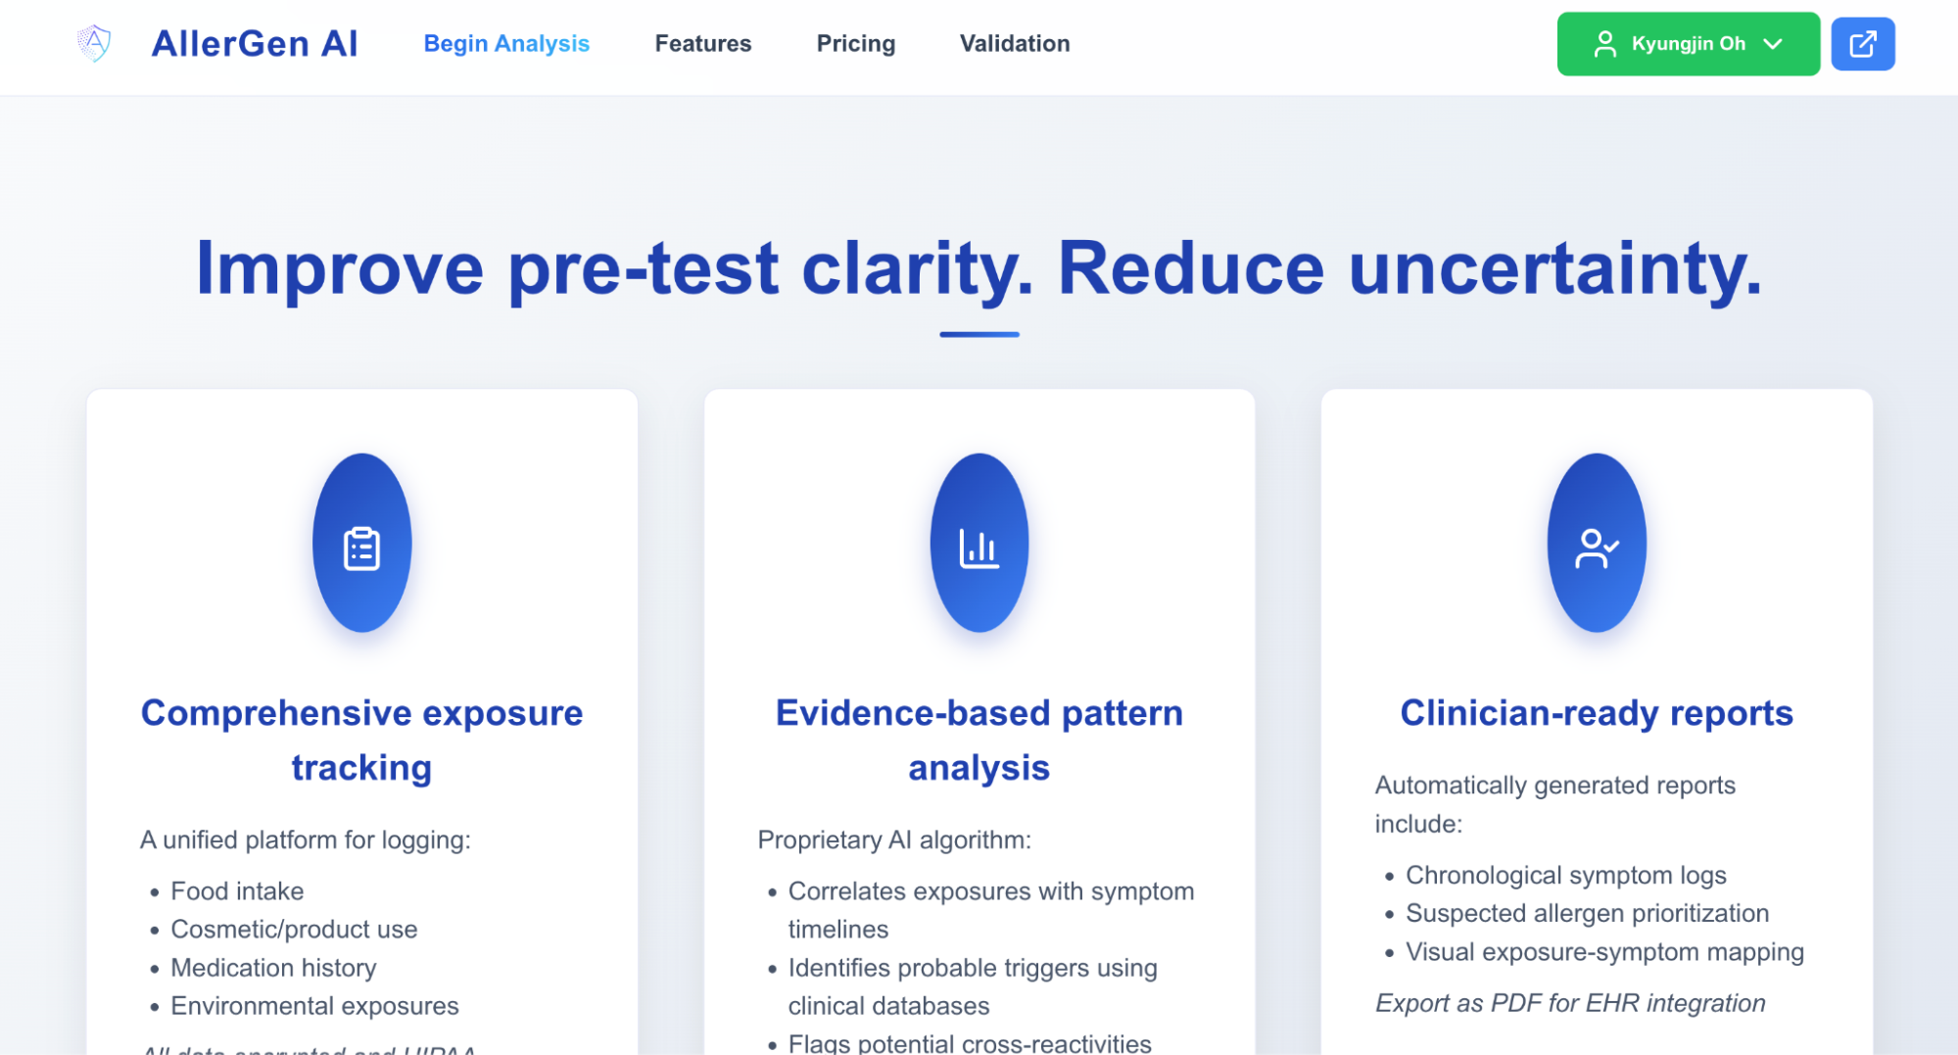Click the AllerGen AI brand name
The width and height of the screenshot is (1958, 1055).
pyautogui.click(x=255, y=44)
